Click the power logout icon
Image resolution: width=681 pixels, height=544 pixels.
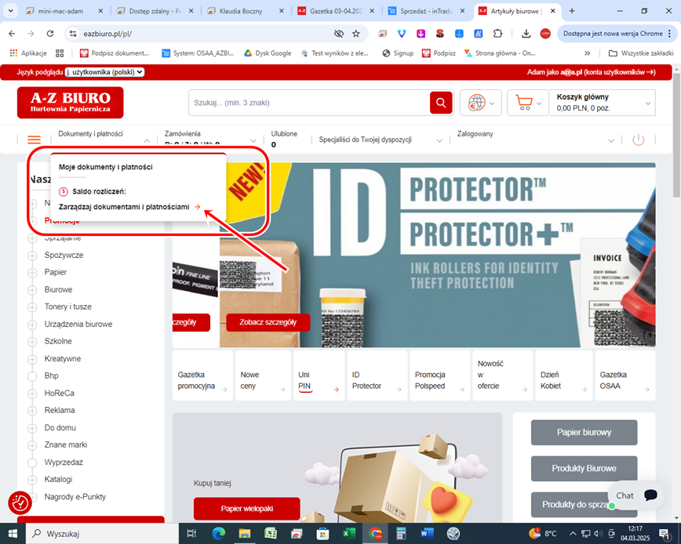point(638,140)
